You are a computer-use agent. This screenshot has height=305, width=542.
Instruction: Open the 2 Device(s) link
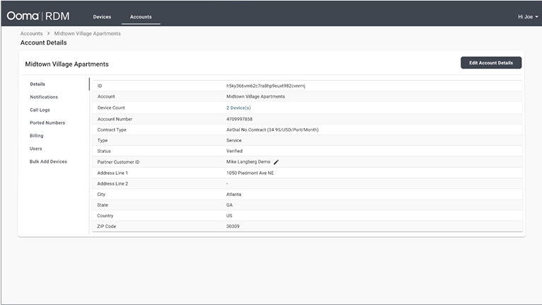point(238,108)
